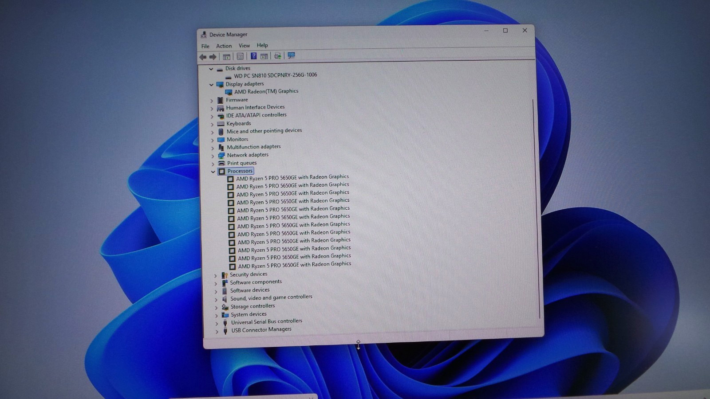Click the Back arrow in Device Manager toolbar
This screenshot has width=710, height=399.
(x=203, y=57)
